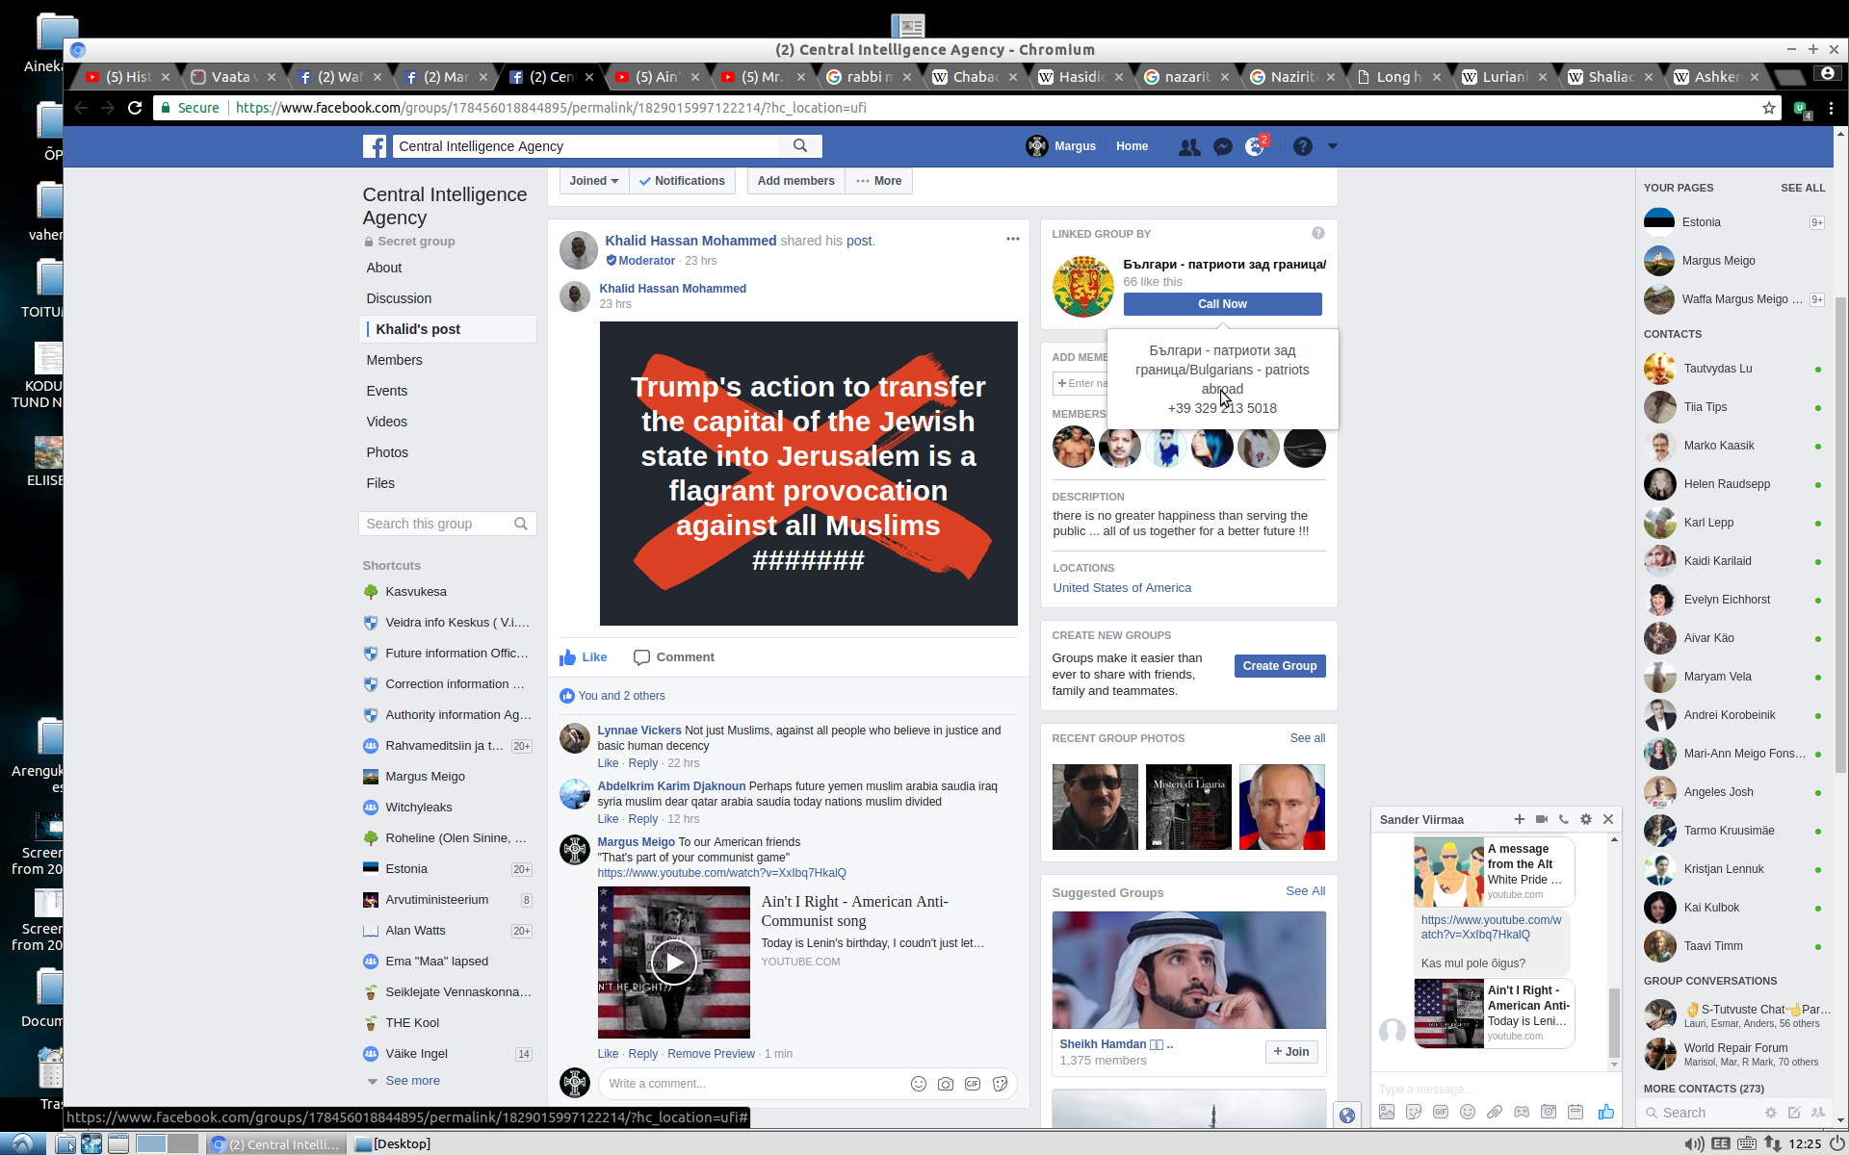Open Sander Viirmaa chat options gear
The width and height of the screenshot is (1849, 1155).
tap(1586, 819)
